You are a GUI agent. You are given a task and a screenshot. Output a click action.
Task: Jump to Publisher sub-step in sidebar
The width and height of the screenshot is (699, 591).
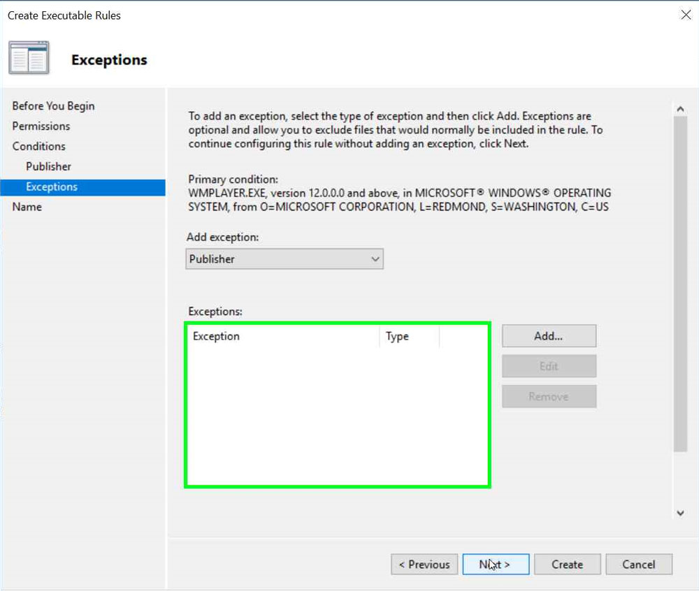click(x=49, y=167)
